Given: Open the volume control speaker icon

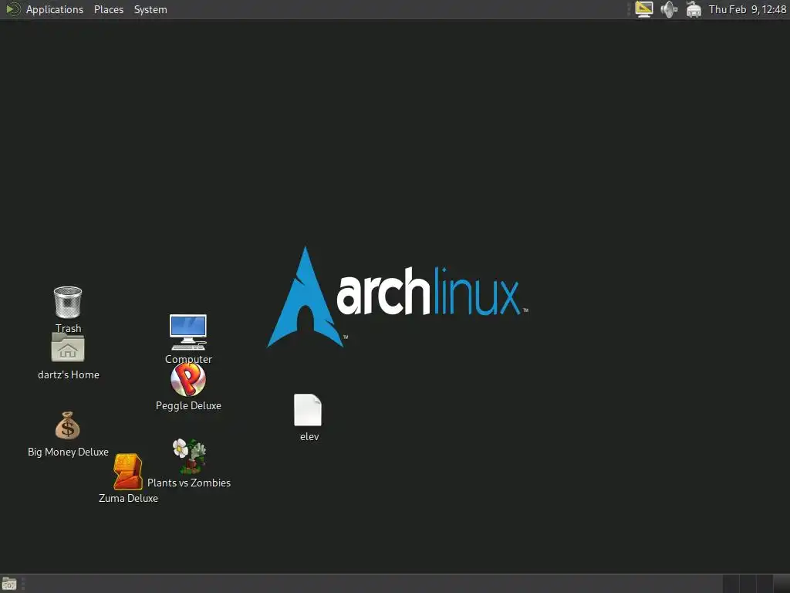Looking at the screenshot, I should [x=669, y=9].
